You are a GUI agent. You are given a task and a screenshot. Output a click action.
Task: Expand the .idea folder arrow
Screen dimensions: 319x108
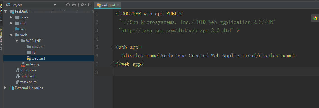point(11,17)
